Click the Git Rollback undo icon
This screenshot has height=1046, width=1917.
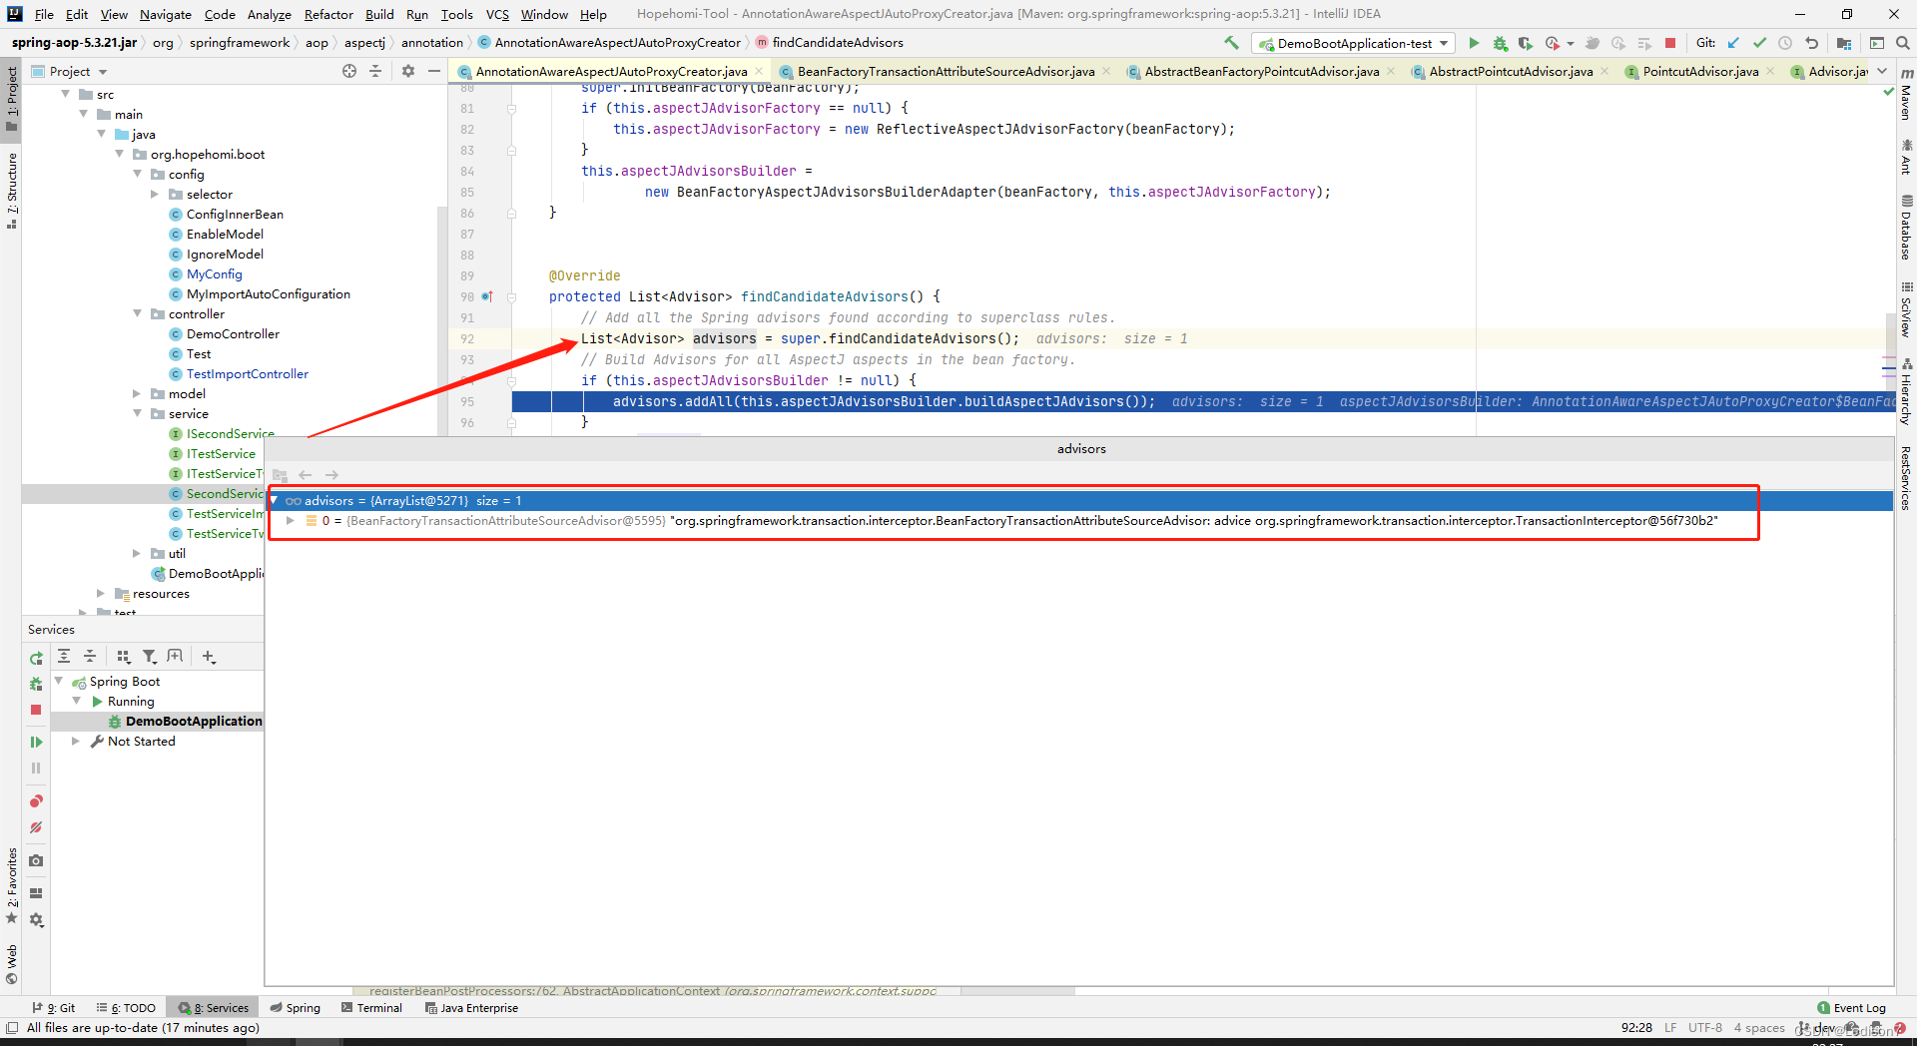click(1811, 43)
